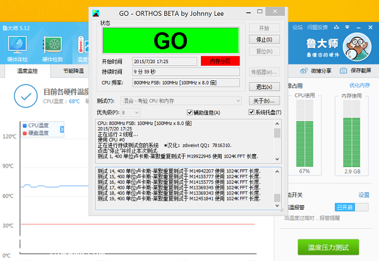
Task: Open the thermometer 温度 icon in 鲁大师
Action: click(83, 44)
